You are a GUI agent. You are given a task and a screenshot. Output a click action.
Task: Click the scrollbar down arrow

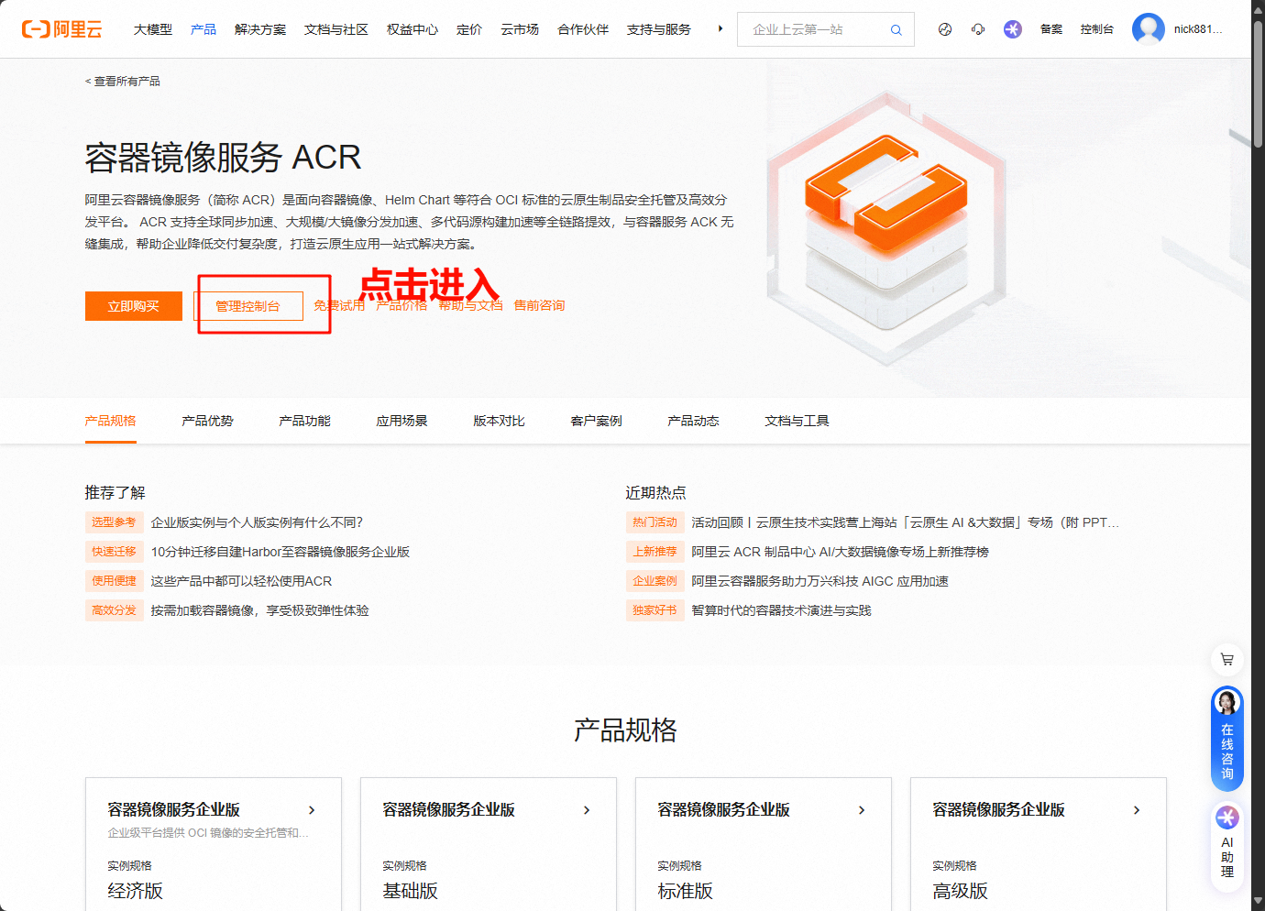click(1258, 902)
